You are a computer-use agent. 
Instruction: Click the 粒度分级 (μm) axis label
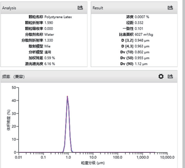pos(93,163)
